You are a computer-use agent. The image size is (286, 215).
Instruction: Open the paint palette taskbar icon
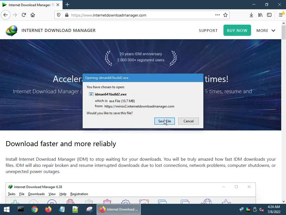tap(89, 209)
